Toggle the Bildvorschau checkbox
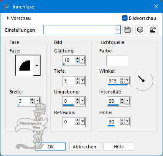This screenshot has width=163, height=156. [x=125, y=18]
